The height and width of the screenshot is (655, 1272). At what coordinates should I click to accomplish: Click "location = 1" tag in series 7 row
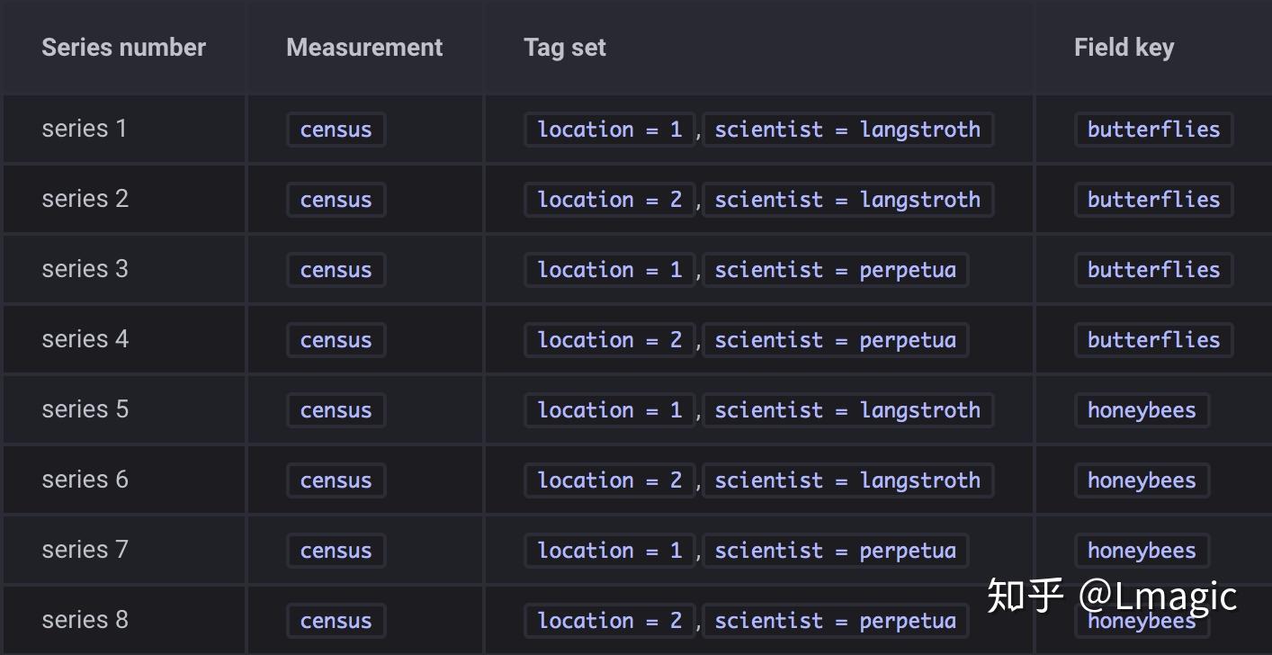pyautogui.click(x=609, y=551)
